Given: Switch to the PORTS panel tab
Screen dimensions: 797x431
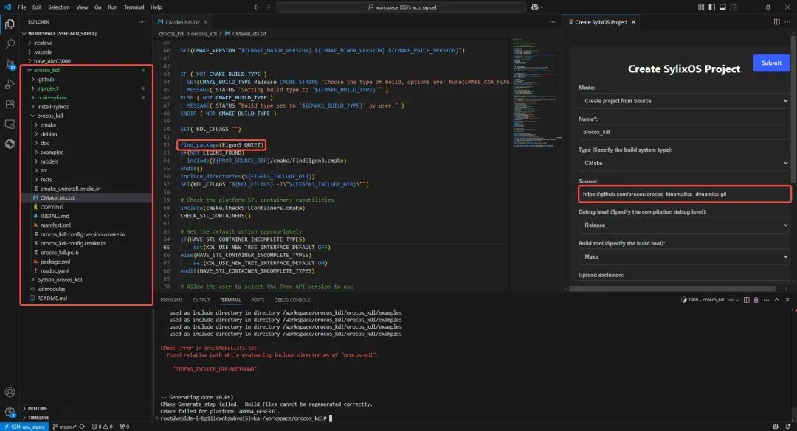Looking at the screenshot, I should click(258, 300).
